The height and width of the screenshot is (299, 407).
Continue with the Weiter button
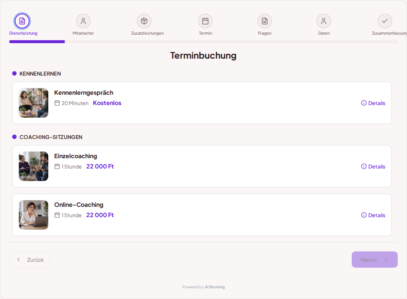point(375,260)
